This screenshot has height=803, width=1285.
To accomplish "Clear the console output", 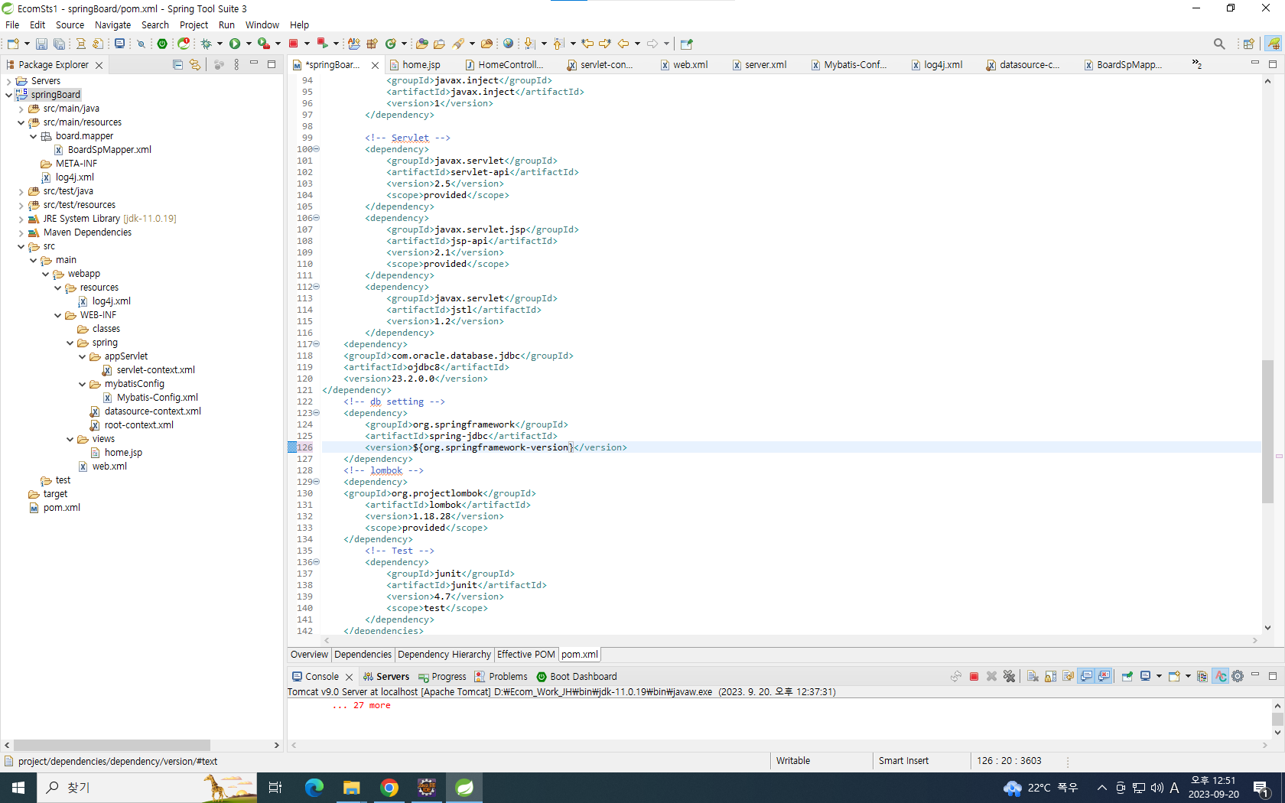I will coord(1033,676).
